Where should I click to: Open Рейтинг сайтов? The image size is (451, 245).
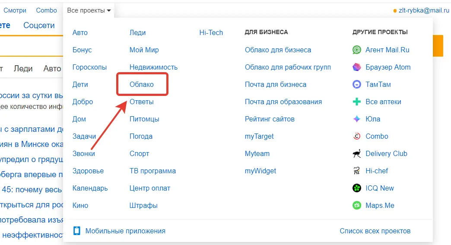[270, 119]
